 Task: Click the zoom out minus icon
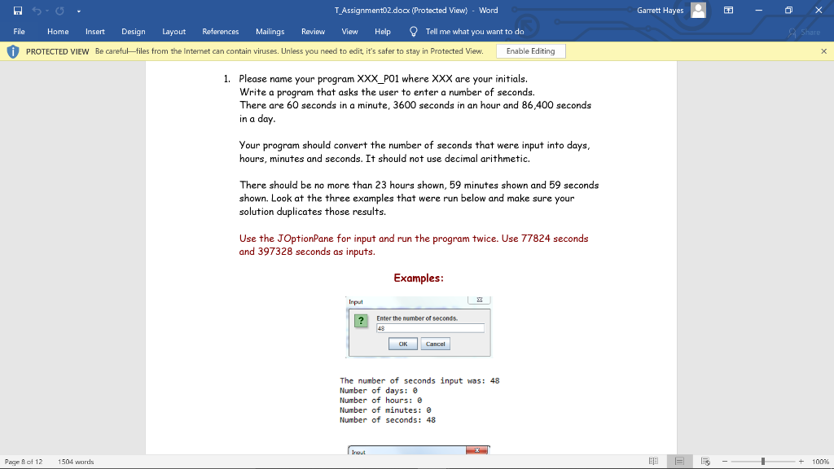point(724,461)
